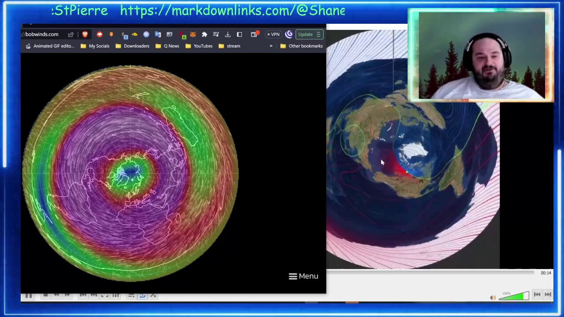Open the stream bookmark folder
The height and width of the screenshot is (317, 564).
[229, 46]
